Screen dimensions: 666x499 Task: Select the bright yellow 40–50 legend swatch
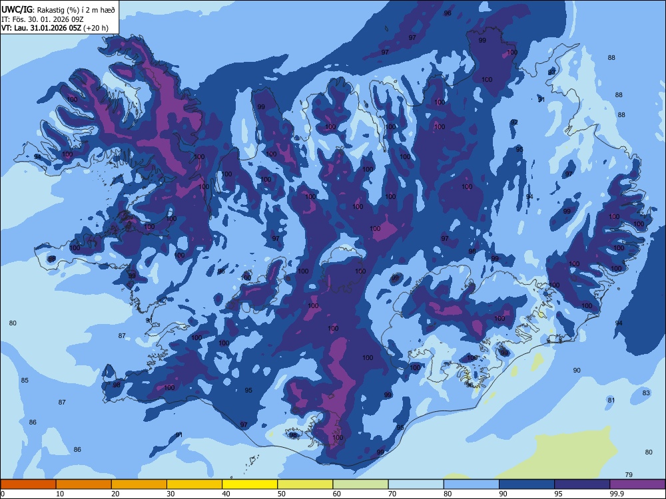(x=250, y=484)
